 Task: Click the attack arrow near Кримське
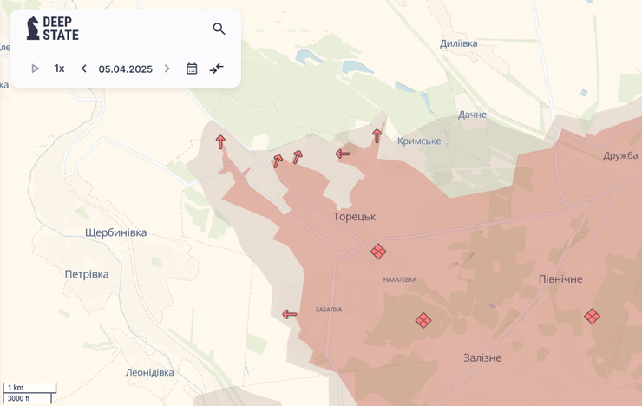(377, 135)
